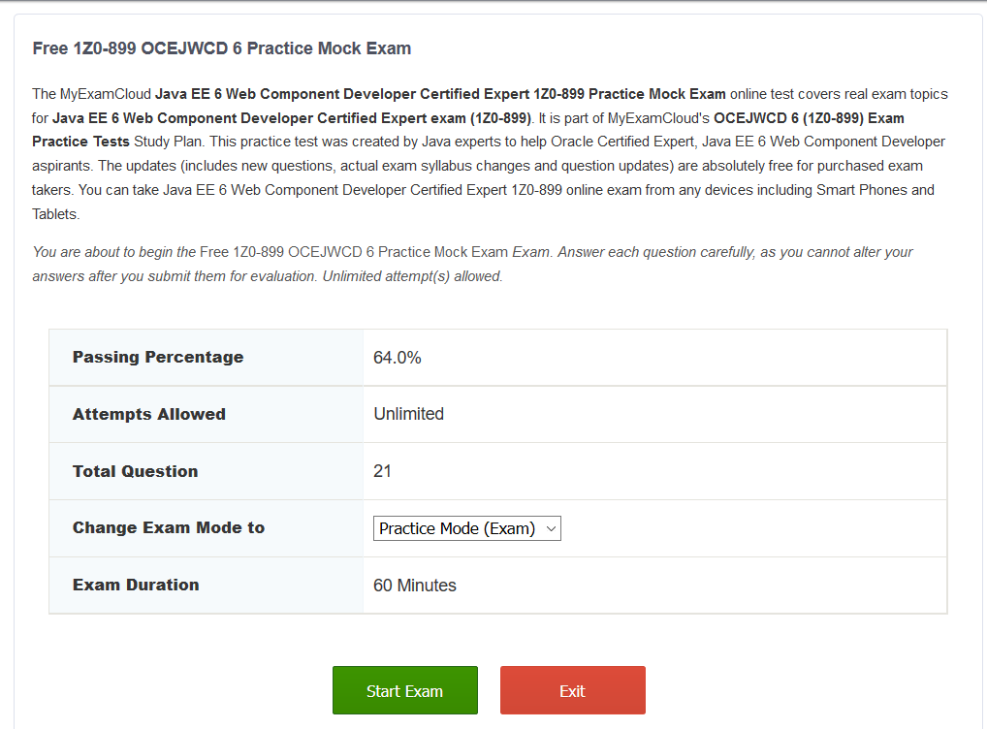Select the value 21 in the table
This screenshot has width=987, height=729.
click(x=382, y=470)
